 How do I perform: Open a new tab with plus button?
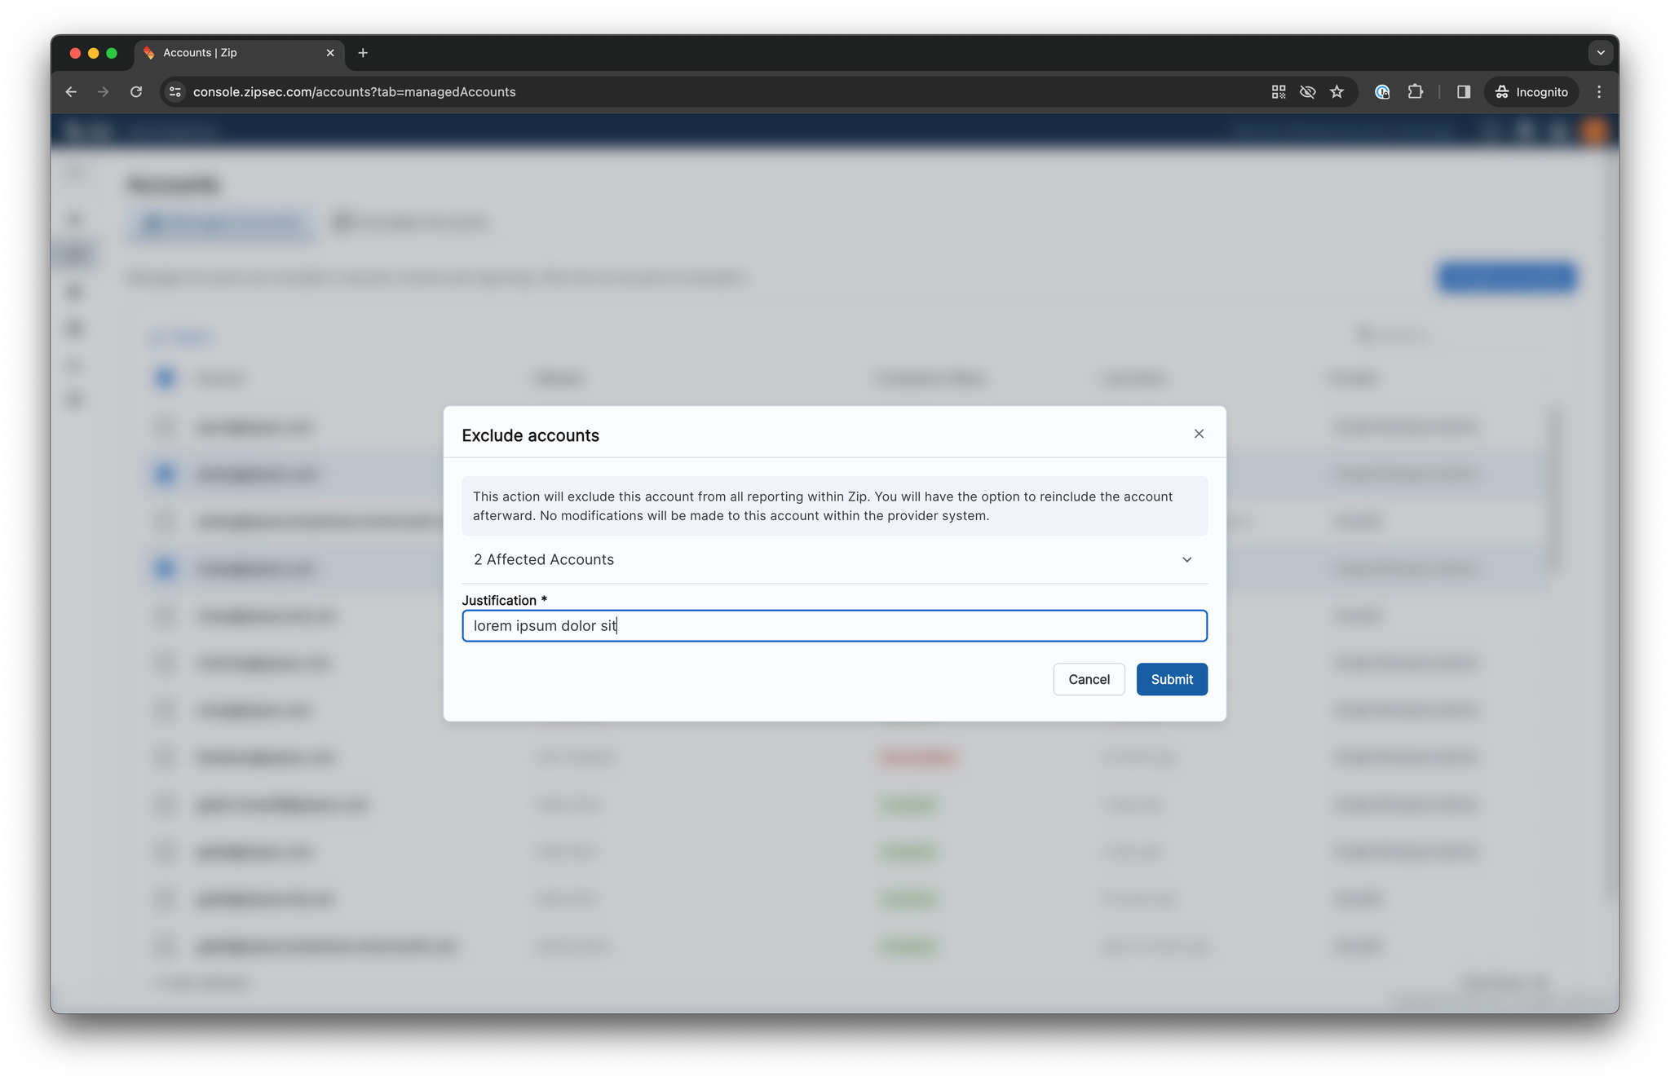click(x=363, y=53)
